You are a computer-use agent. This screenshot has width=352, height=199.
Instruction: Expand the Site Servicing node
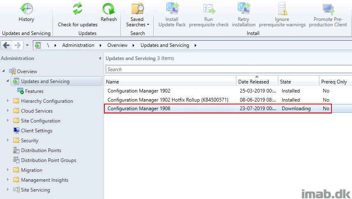tap(8, 190)
